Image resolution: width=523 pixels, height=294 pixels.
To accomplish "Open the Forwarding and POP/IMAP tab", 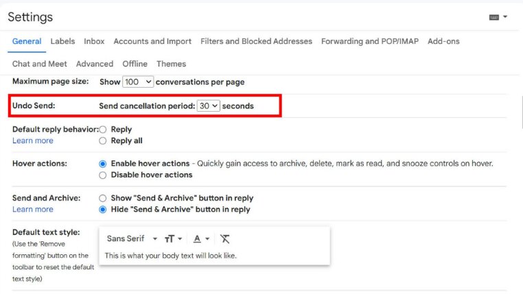I will pyautogui.click(x=370, y=41).
